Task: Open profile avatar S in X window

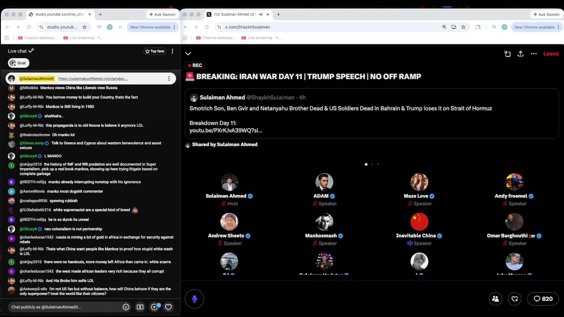Action: (x=505, y=27)
